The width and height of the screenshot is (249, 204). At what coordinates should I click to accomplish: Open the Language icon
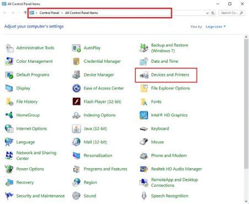point(9,142)
